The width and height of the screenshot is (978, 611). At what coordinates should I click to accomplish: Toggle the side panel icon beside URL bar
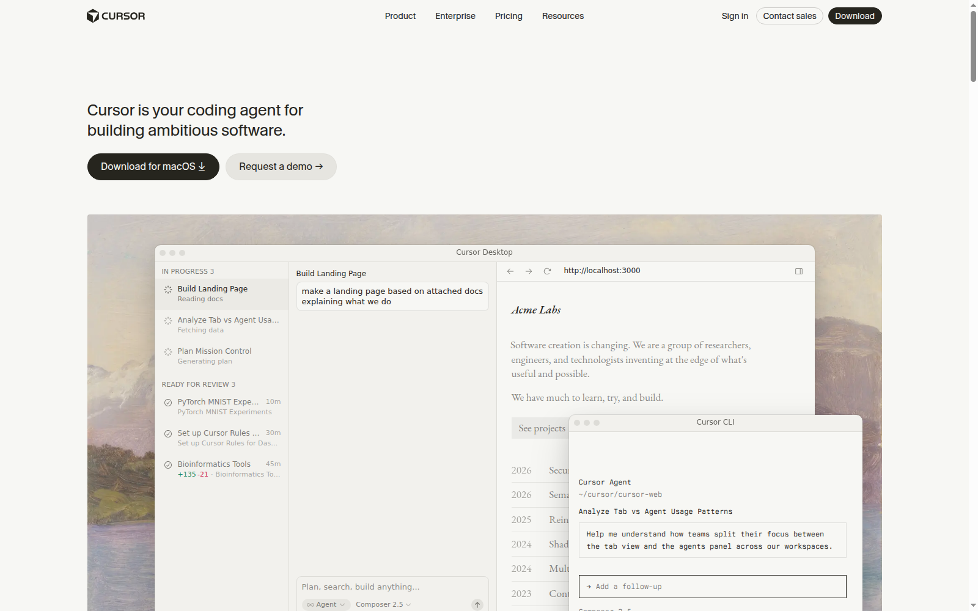click(799, 271)
